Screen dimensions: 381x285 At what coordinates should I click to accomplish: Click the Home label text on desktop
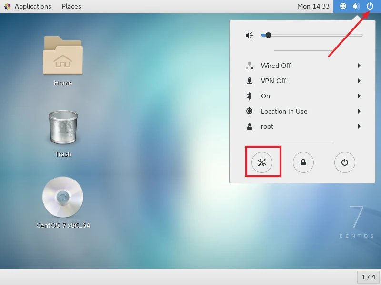[63, 83]
